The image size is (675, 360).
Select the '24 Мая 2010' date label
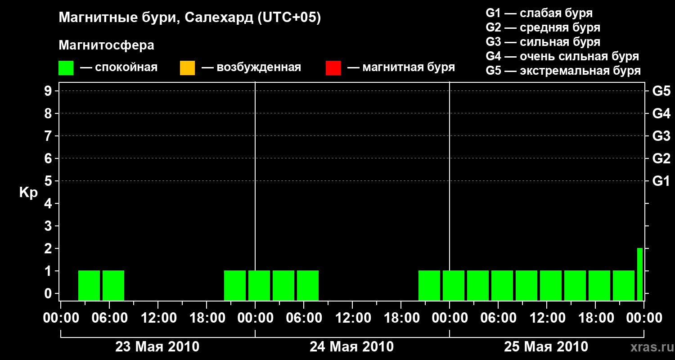[x=352, y=346]
